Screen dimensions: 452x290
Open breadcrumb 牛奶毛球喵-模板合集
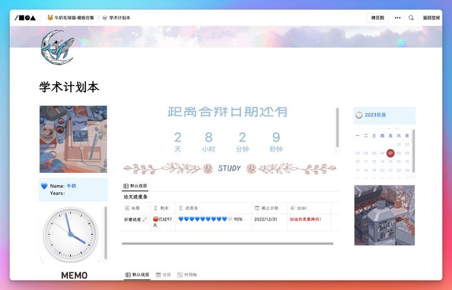click(x=74, y=18)
